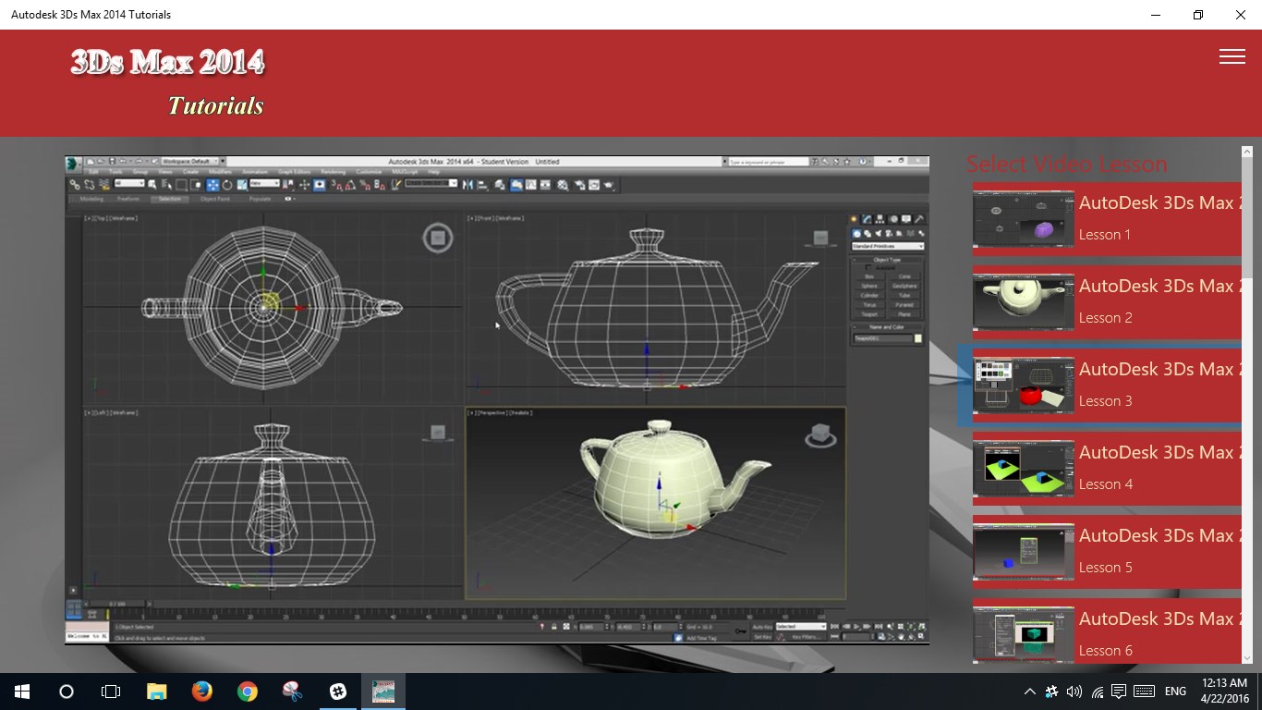Open the selection filter All dropdown
This screenshot has width=1262, height=710.
[x=129, y=183]
